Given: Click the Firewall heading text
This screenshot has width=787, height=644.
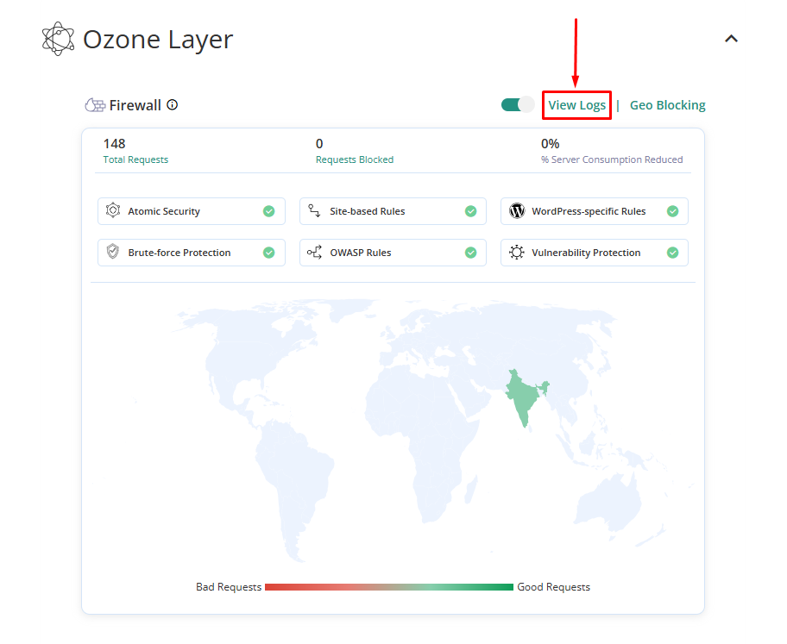Looking at the screenshot, I should click(x=135, y=105).
